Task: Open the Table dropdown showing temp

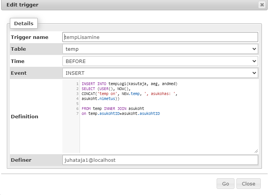Action: [160, 49]
